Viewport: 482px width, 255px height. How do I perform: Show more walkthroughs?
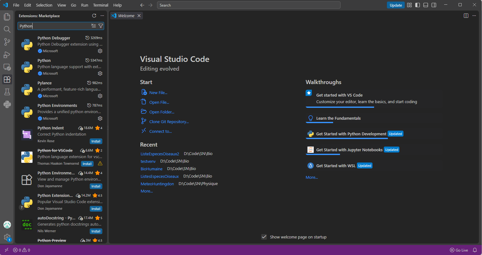(312, 177)
